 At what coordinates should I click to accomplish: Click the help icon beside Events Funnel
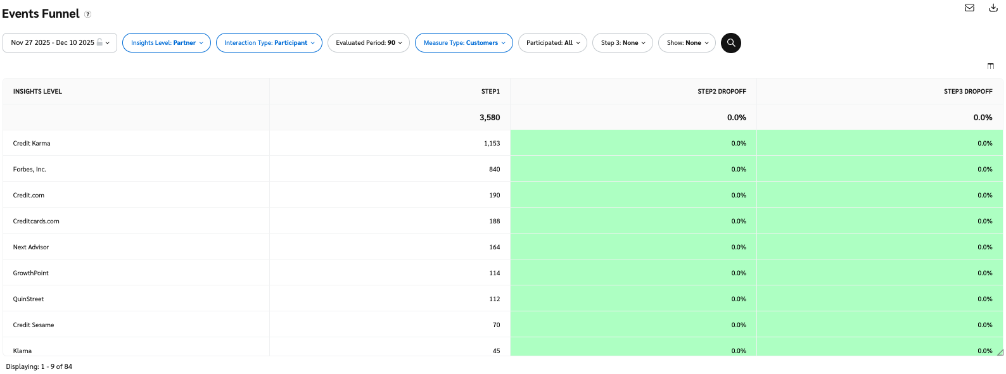(x=88, y=15)
